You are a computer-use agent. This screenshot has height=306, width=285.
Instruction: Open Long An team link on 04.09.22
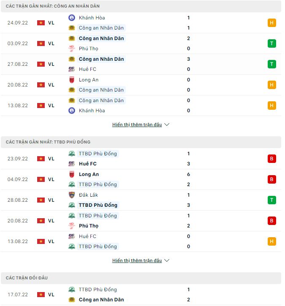89,174
